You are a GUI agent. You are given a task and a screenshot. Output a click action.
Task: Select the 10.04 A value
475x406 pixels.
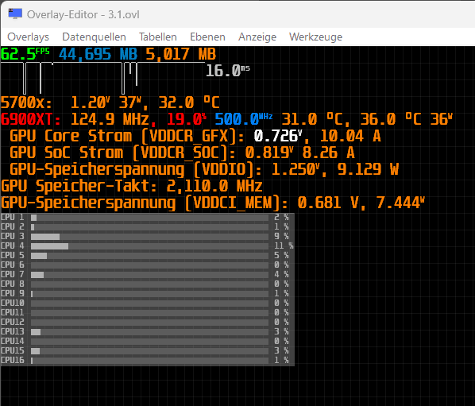[350, 136]
